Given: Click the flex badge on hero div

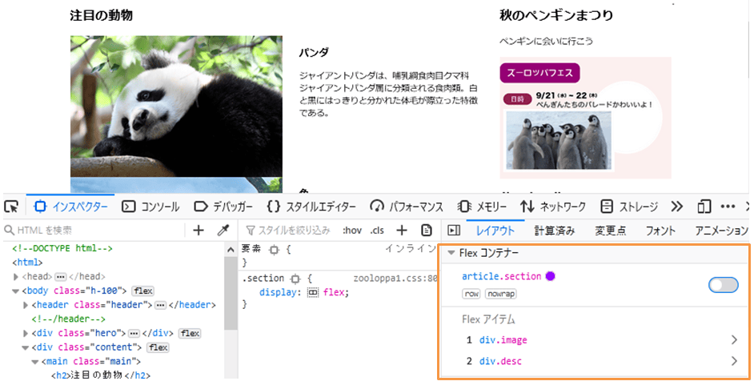Looking at the screenshot, I should 190,333.
